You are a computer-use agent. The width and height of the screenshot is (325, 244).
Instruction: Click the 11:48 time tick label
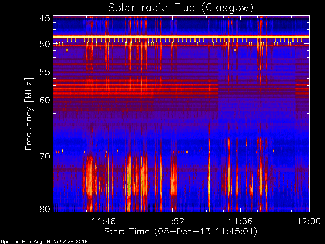point(104,221)
